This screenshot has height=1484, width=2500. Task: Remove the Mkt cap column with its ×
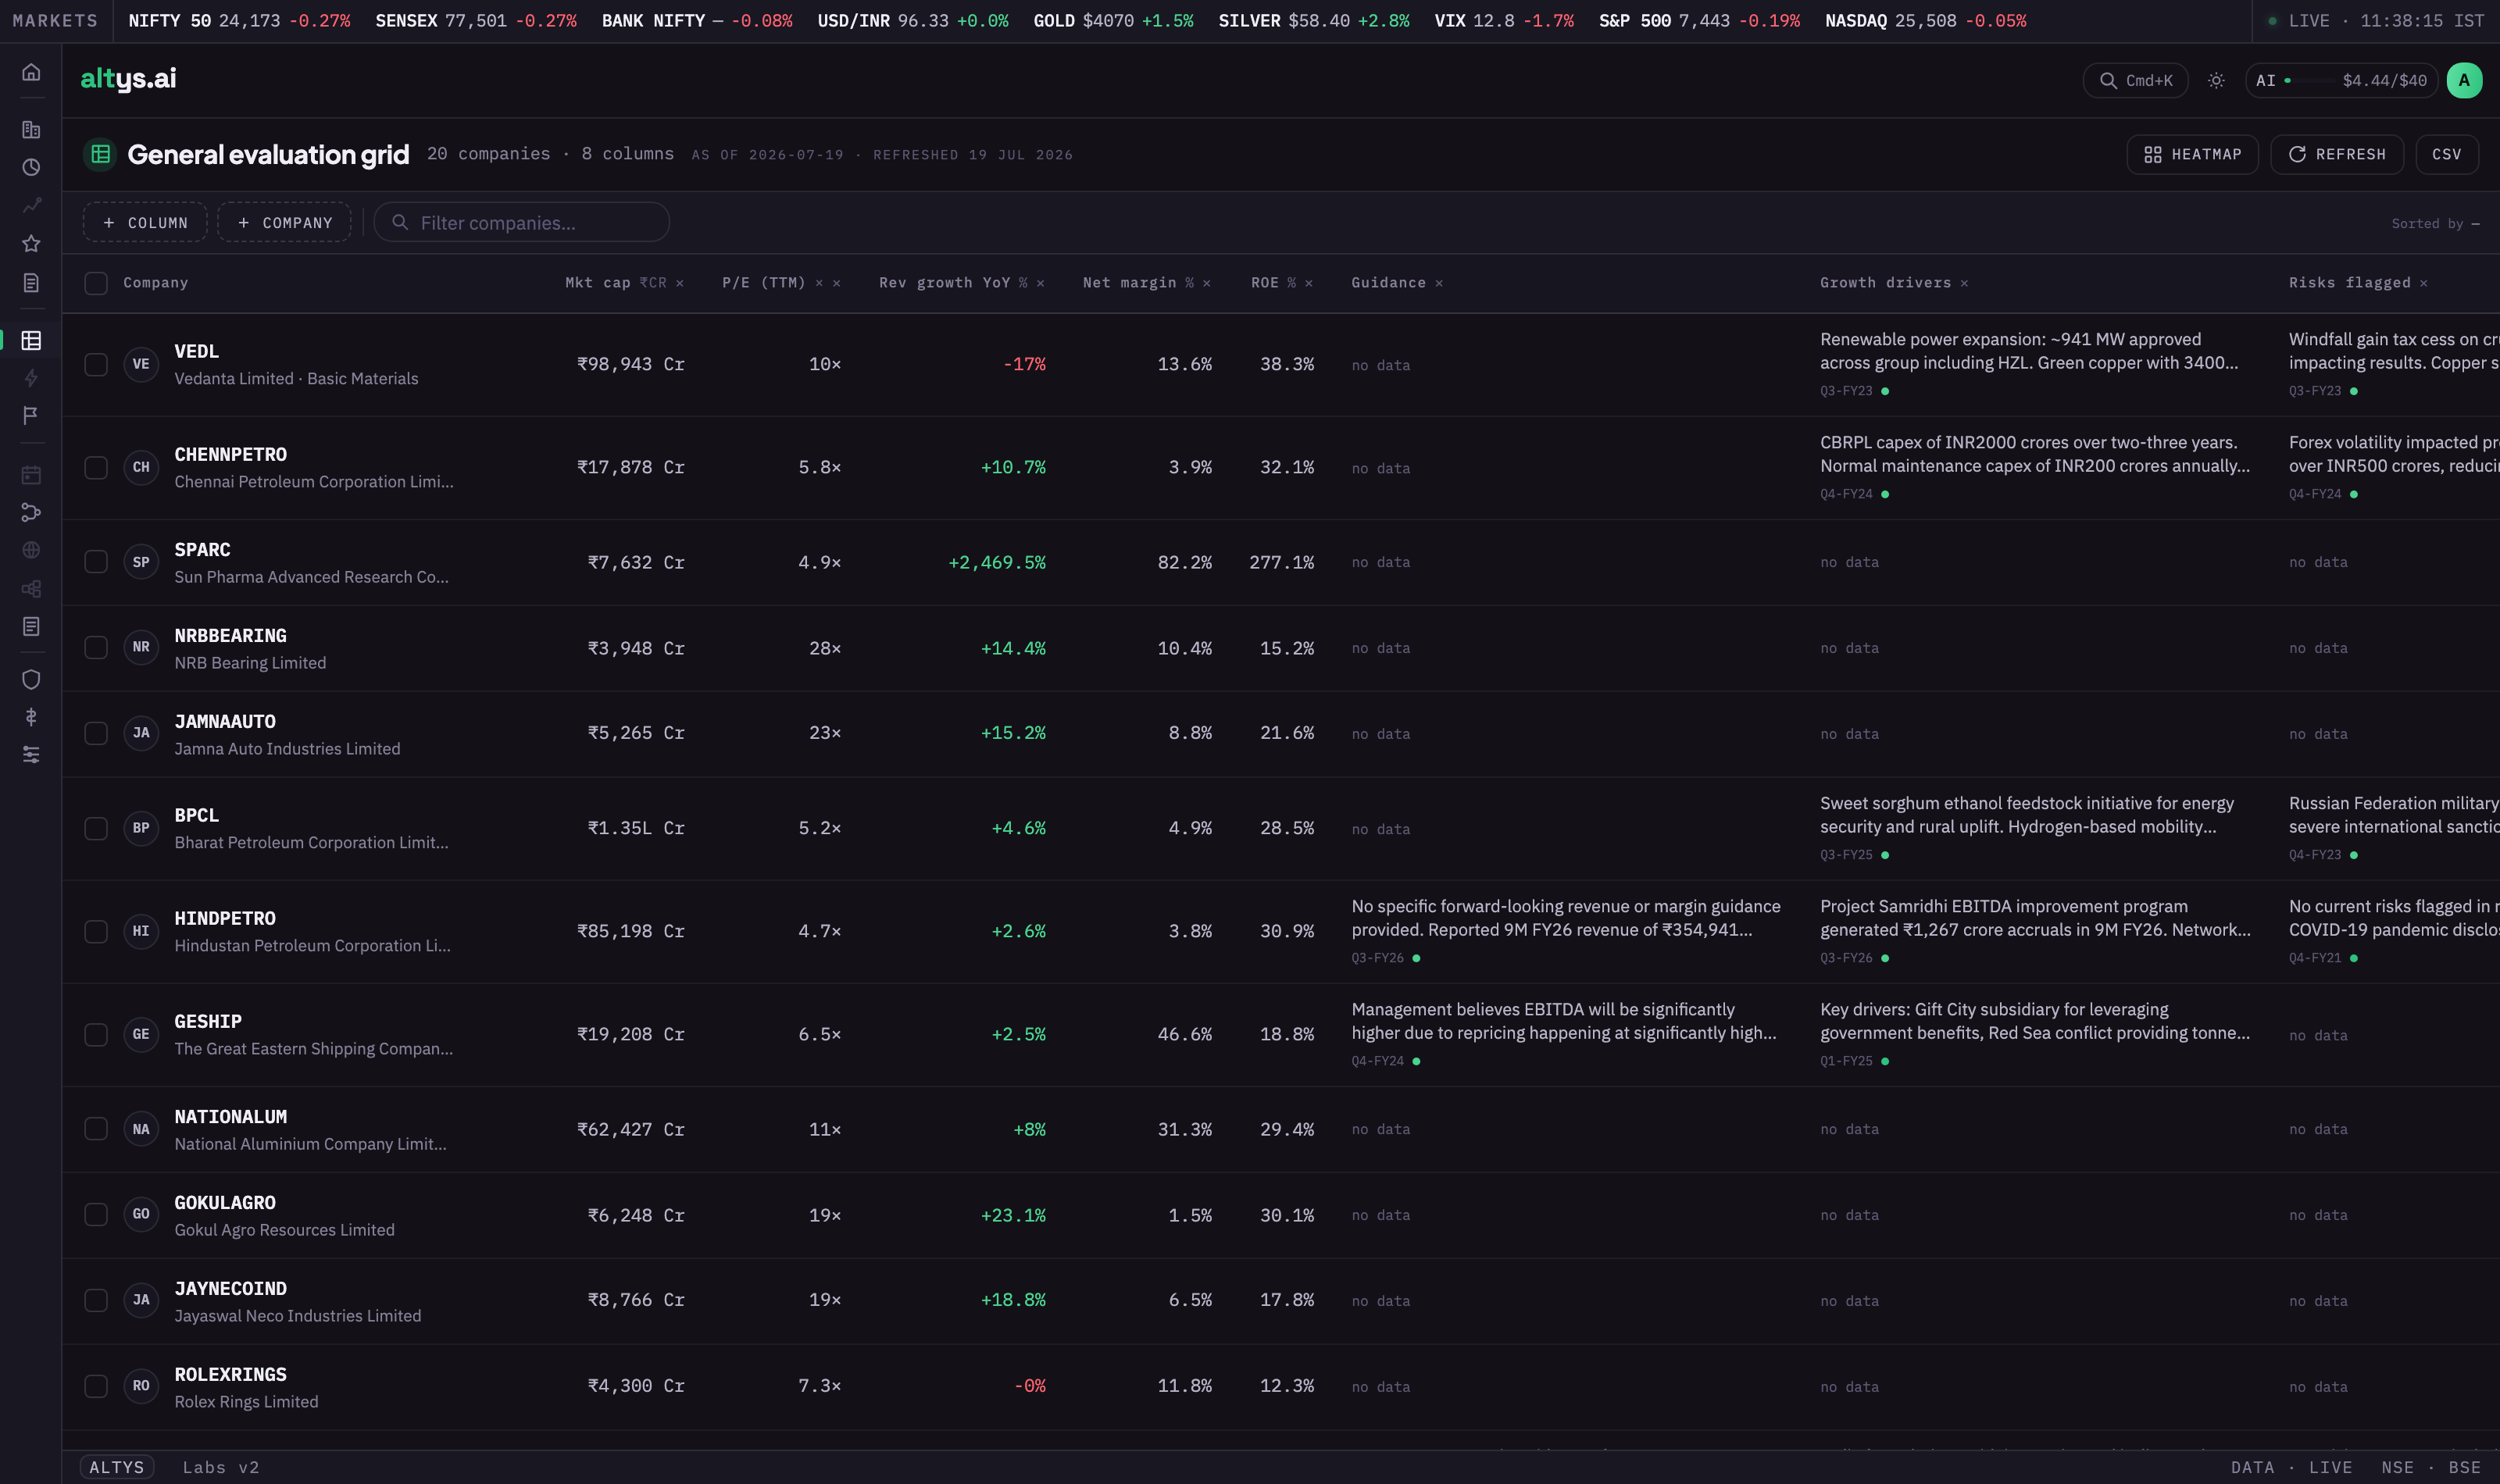[680, 283]
